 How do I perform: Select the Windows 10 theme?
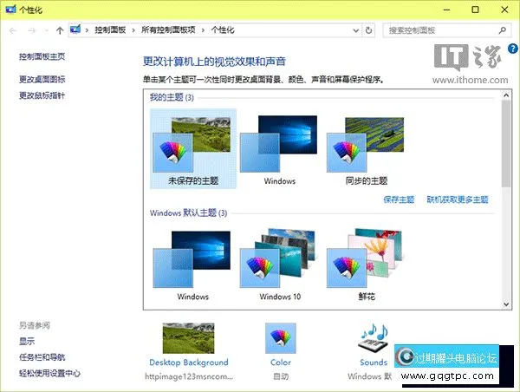[x=279, y=265]
